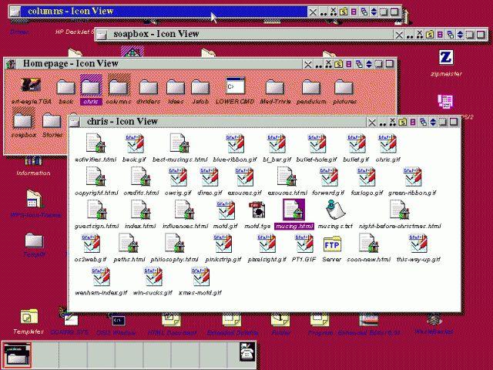The height and width of the screenshot is (370, 493).
Task: Click the first drawer button in bottom toolbar
Action: [x=16, y=354]
